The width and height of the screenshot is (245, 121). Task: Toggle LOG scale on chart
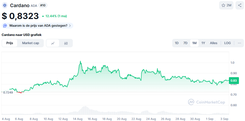(x=228, y=43)
